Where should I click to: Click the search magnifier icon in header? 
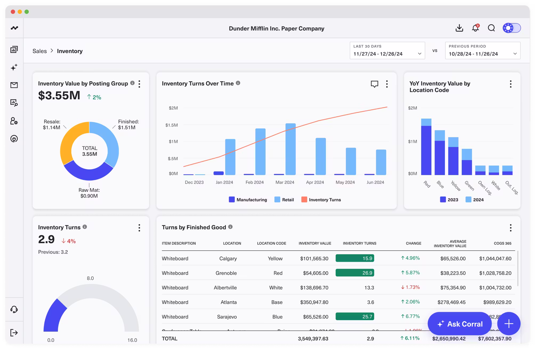coord(492,28)
